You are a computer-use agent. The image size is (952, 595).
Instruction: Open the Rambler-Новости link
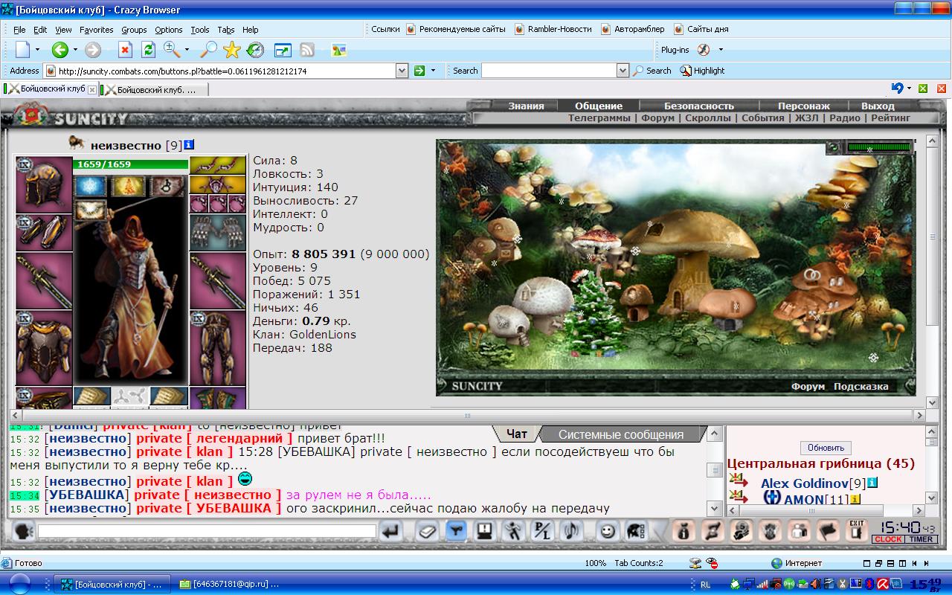553,30
